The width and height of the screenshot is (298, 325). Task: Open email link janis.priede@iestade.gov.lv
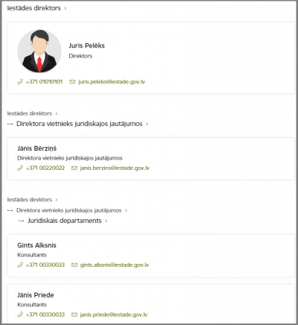click(x=114, y=315)
